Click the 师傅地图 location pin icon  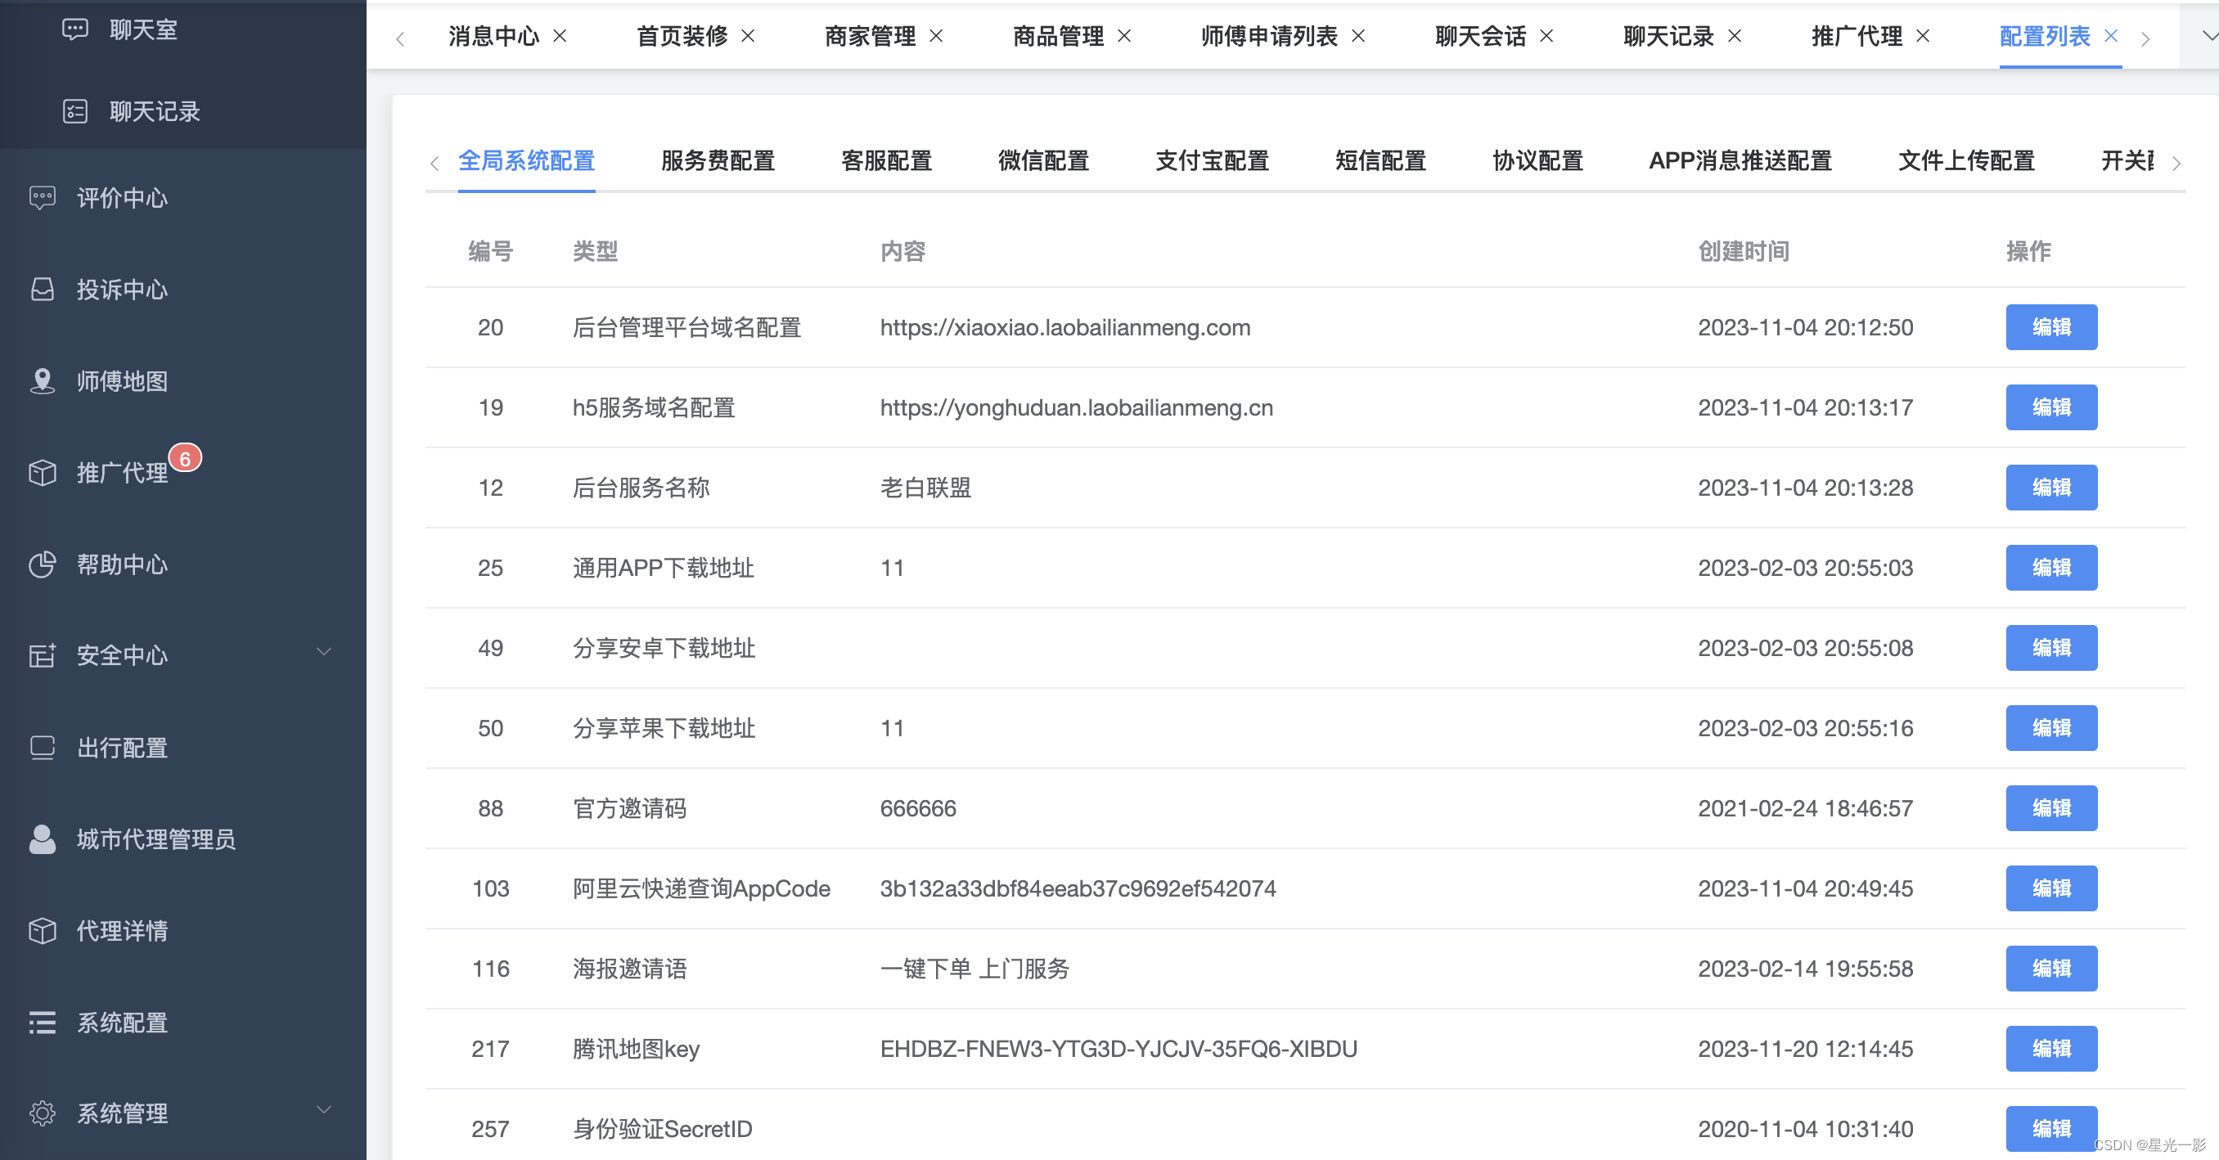point(43,380)
